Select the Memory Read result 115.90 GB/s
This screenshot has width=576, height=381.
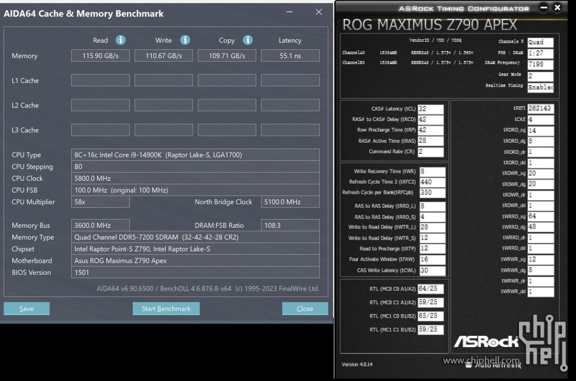point(101,56)
